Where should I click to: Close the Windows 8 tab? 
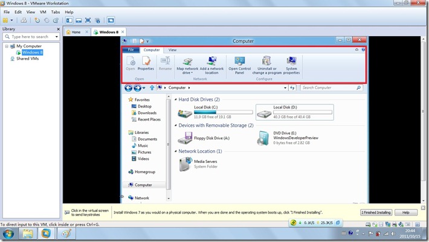coord(123,32)
